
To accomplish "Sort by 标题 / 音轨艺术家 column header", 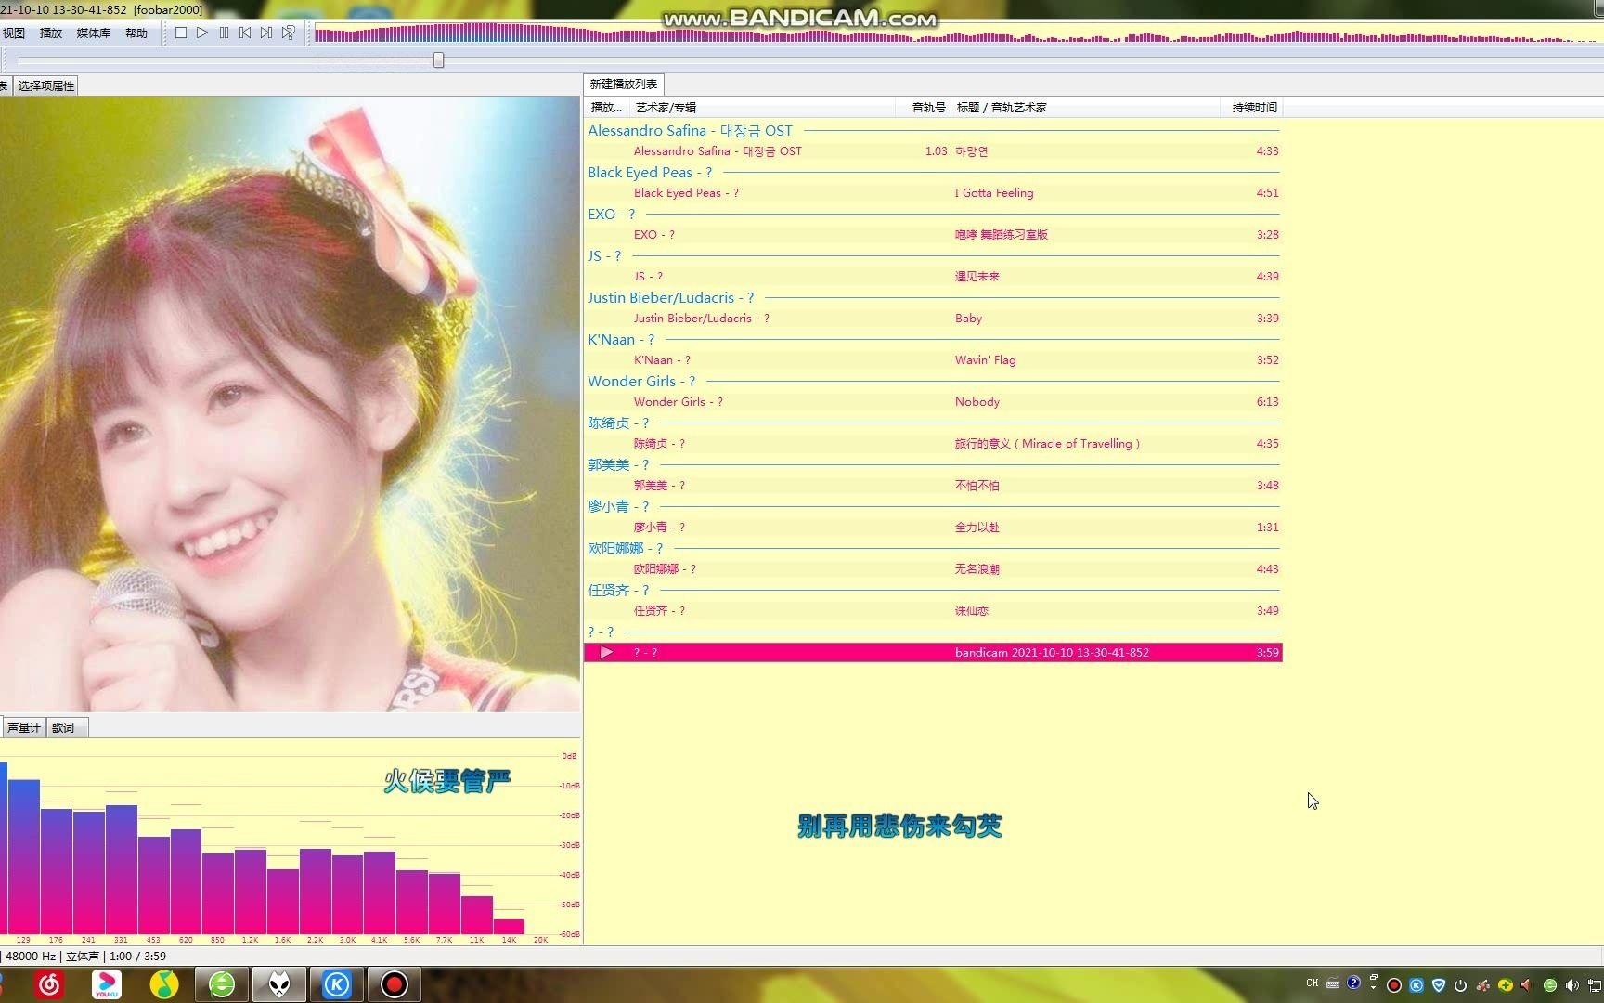I will point(1086,107).
